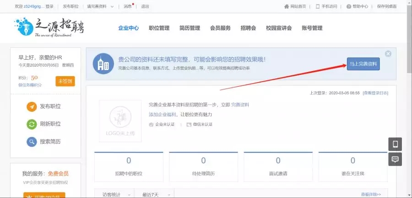Open the 访客统计 dropdown

114,194
